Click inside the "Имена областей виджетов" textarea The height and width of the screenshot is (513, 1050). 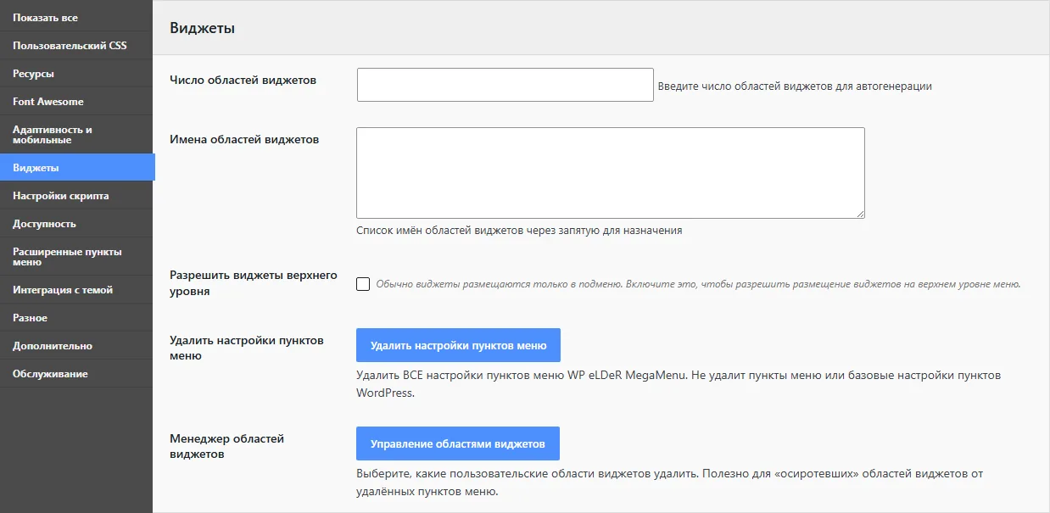click(x=611, y=173)
